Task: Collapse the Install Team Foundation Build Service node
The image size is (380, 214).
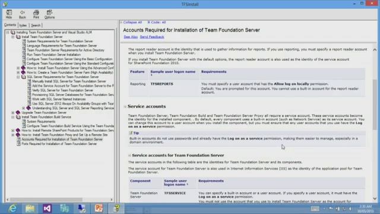Action: (13, 117)
